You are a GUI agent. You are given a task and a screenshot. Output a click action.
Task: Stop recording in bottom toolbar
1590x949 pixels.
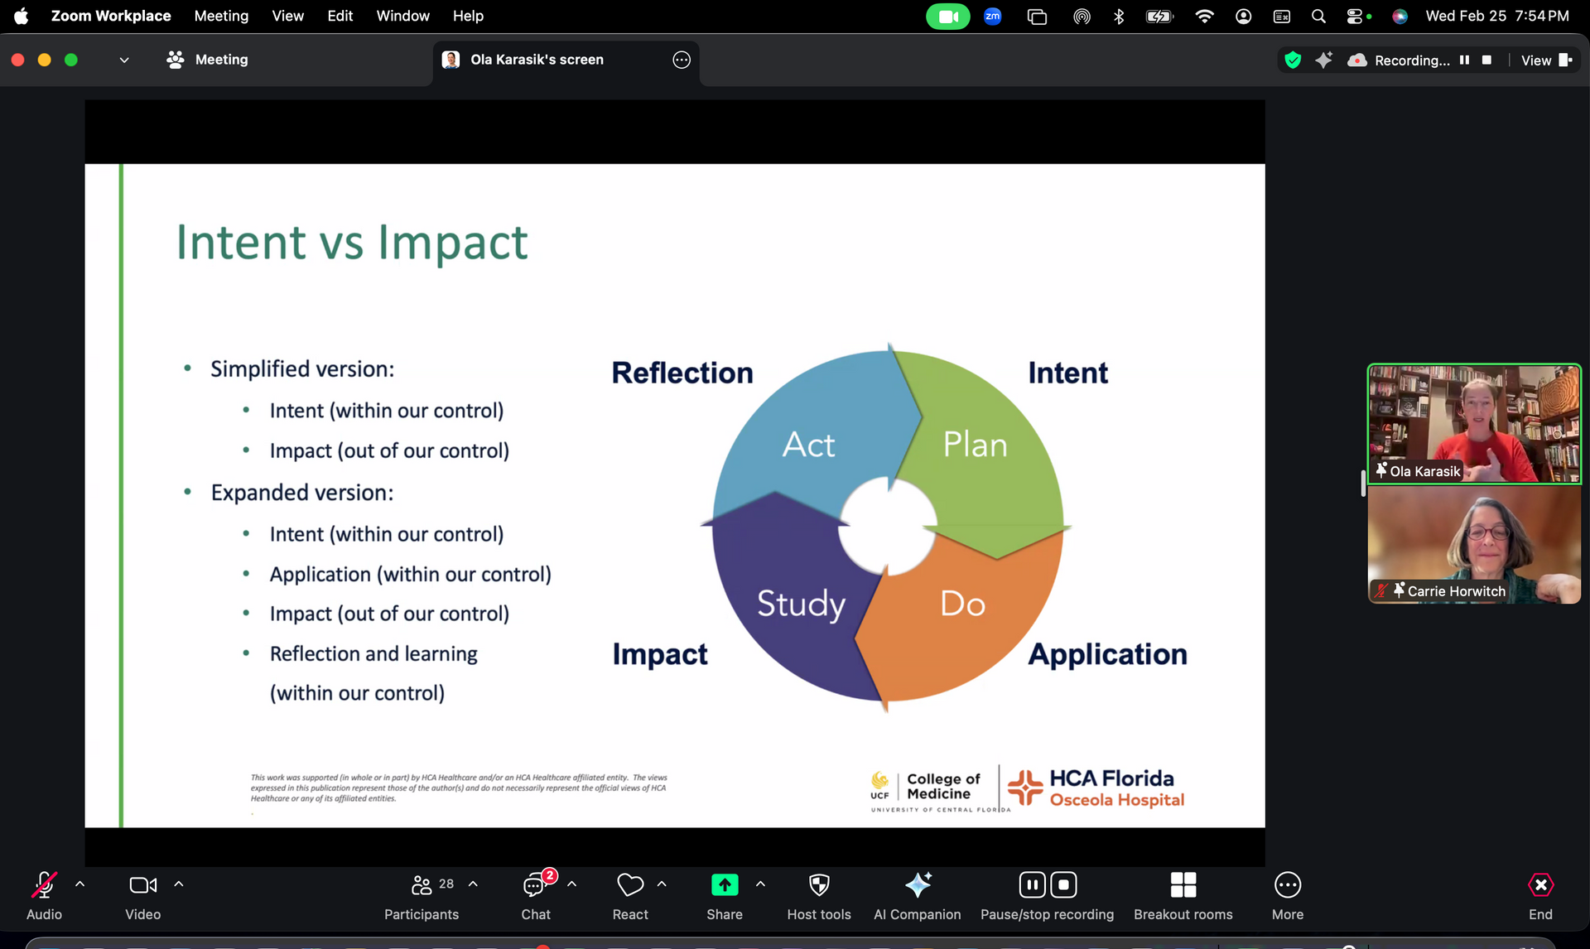pyautogui.click(x=1063, y=885)
